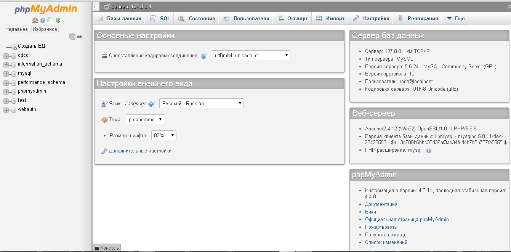Open the pmahomme theme dropdown
This screenshot has width=511, height=252.
click(x=145, y=119)
